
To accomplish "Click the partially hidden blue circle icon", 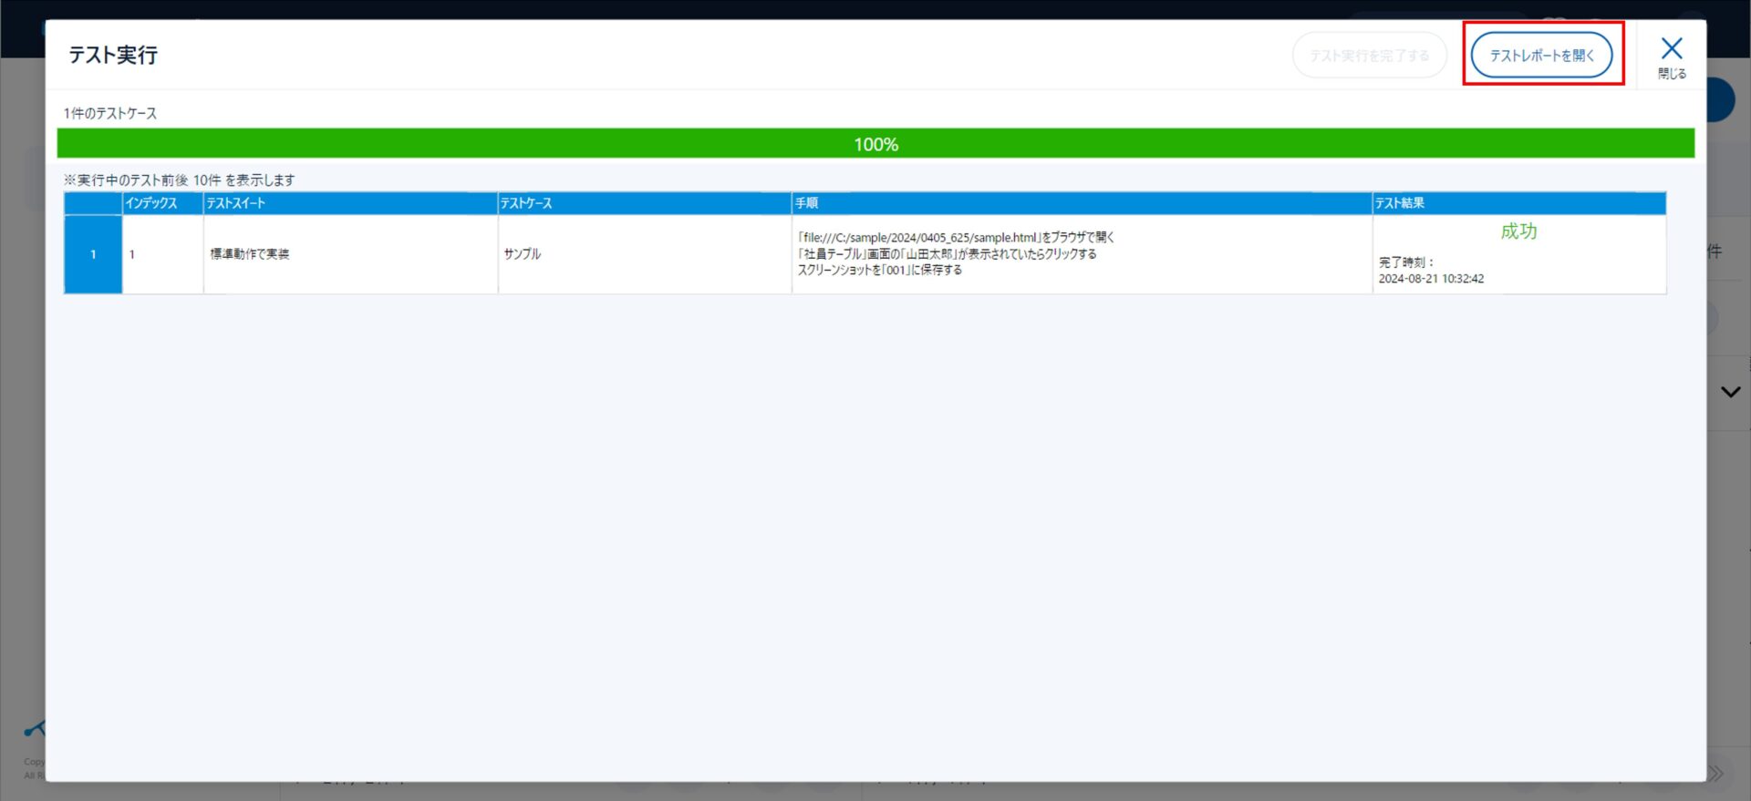I will 1722,100.
